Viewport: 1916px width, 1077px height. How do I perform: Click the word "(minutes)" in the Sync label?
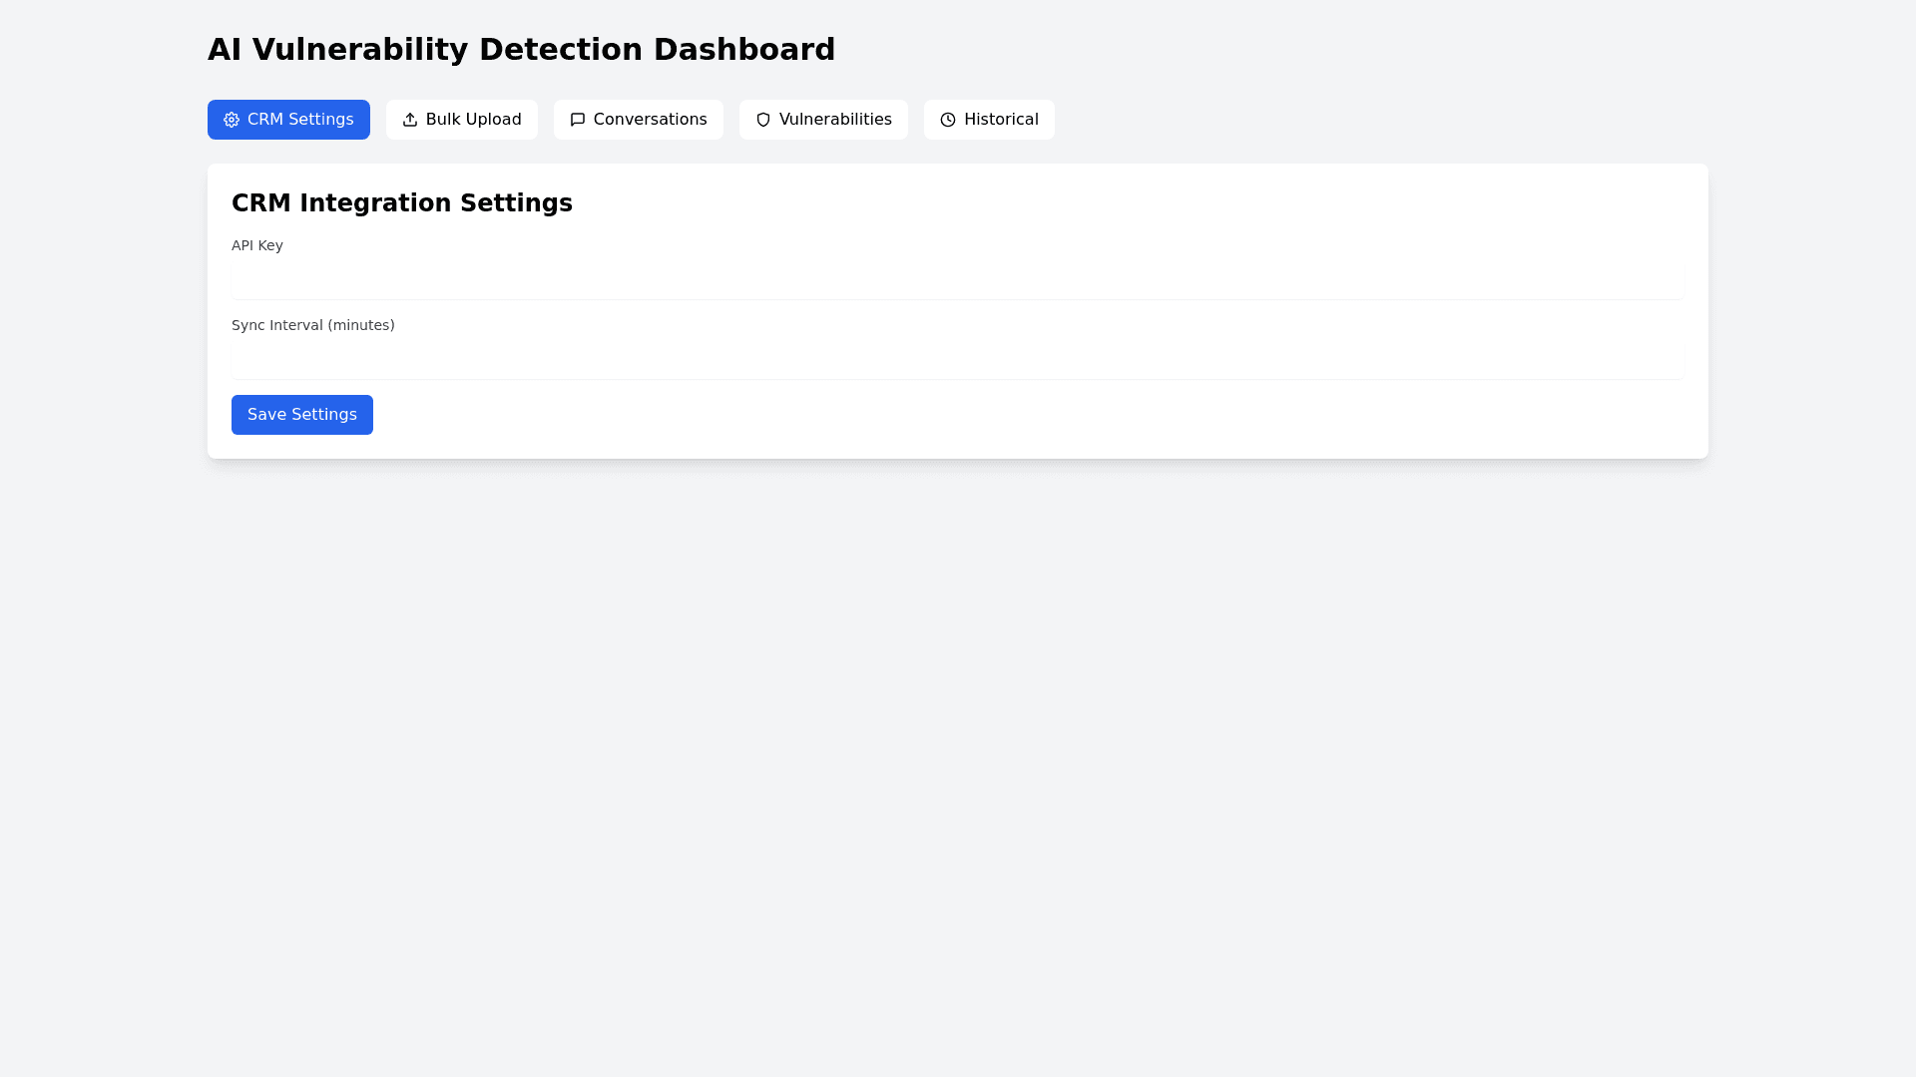click(361, 325)
